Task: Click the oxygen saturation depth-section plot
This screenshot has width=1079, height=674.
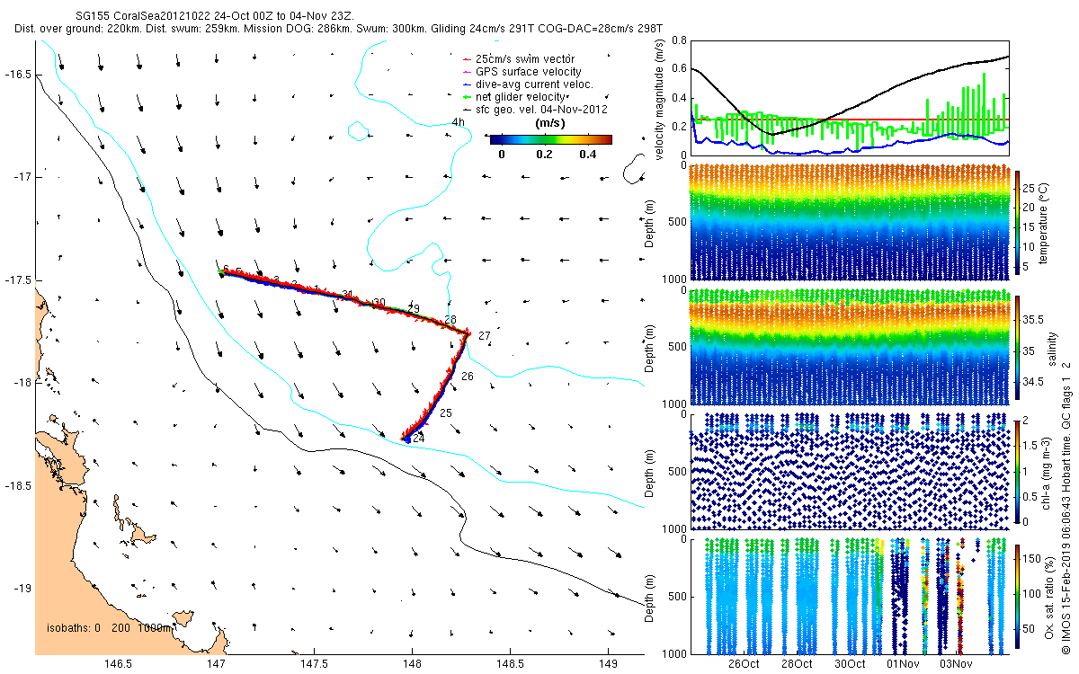Action: pos(849,596)
